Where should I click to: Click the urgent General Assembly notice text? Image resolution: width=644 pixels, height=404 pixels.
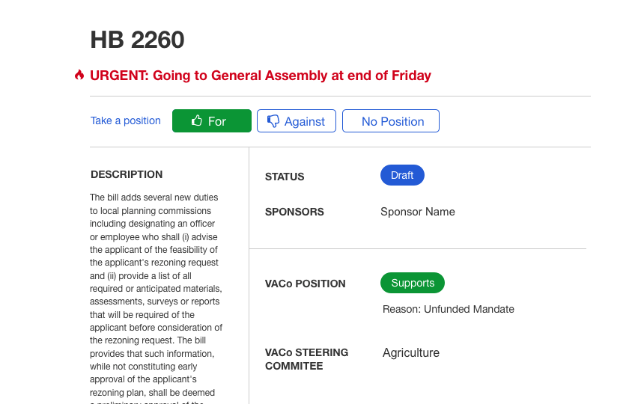tap(261, 76)
